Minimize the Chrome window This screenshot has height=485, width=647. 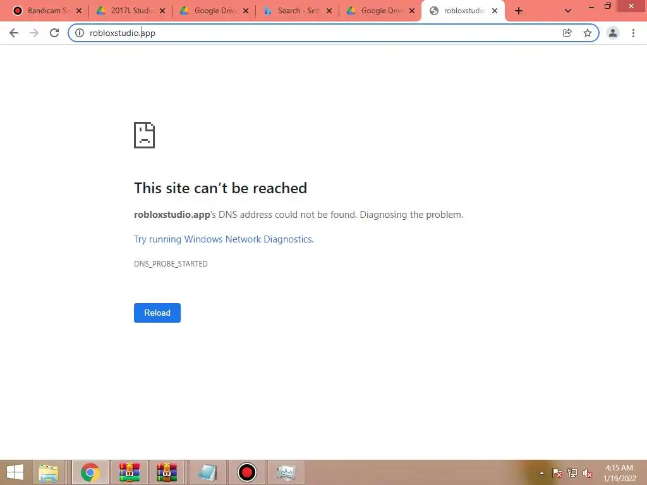[x=591, y=7]
